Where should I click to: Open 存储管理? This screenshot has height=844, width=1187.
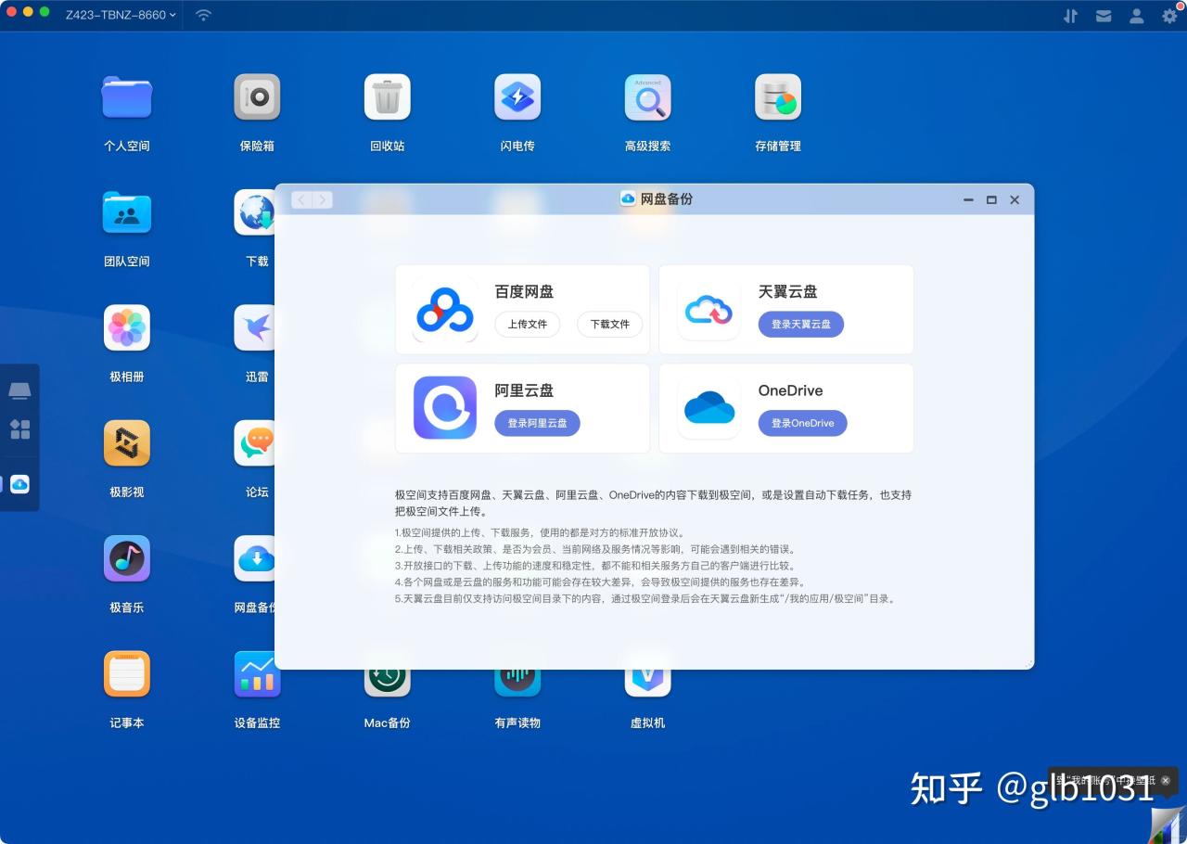click(777, 96)
